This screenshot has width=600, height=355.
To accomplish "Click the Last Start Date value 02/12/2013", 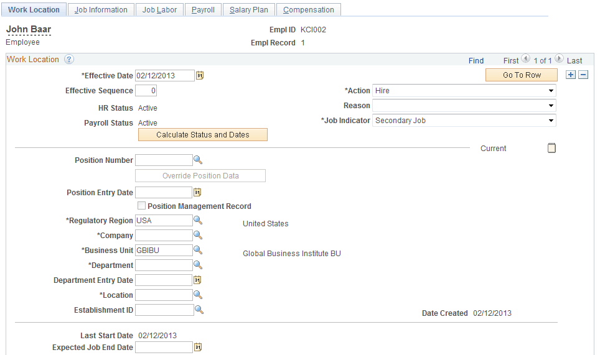I will [157, 336].
